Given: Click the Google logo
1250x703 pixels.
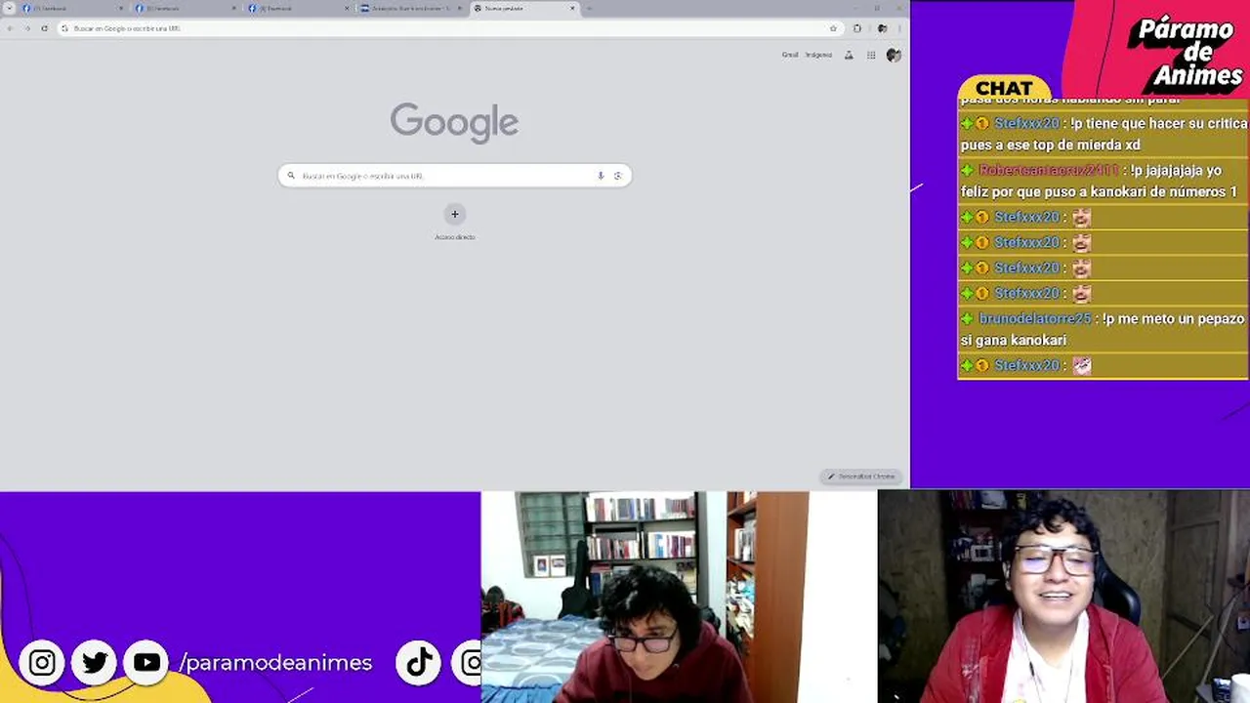Looking at the screenshot, I should pyautogui.click(x=454, y=123).
